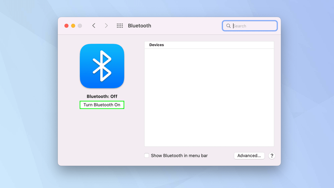The width and height of the screenshot is (334, 188).
Task: Enable Show Bluetooth in menu bar checkbox
Action: [147, 155]
